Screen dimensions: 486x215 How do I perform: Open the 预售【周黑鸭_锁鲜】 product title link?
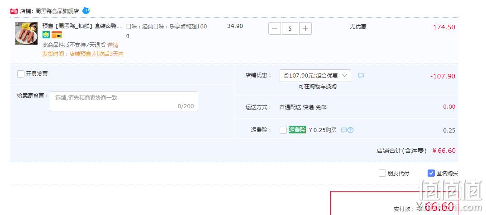click(81, 26)
